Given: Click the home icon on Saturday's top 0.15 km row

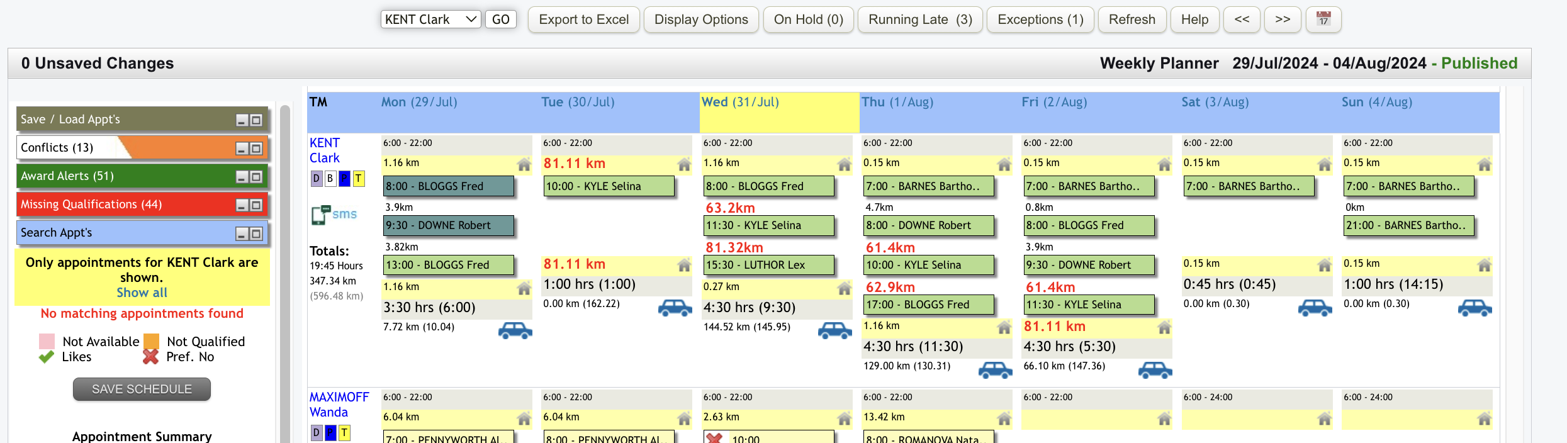Looking at the screenshot, I should click(x=1325, y=164).
